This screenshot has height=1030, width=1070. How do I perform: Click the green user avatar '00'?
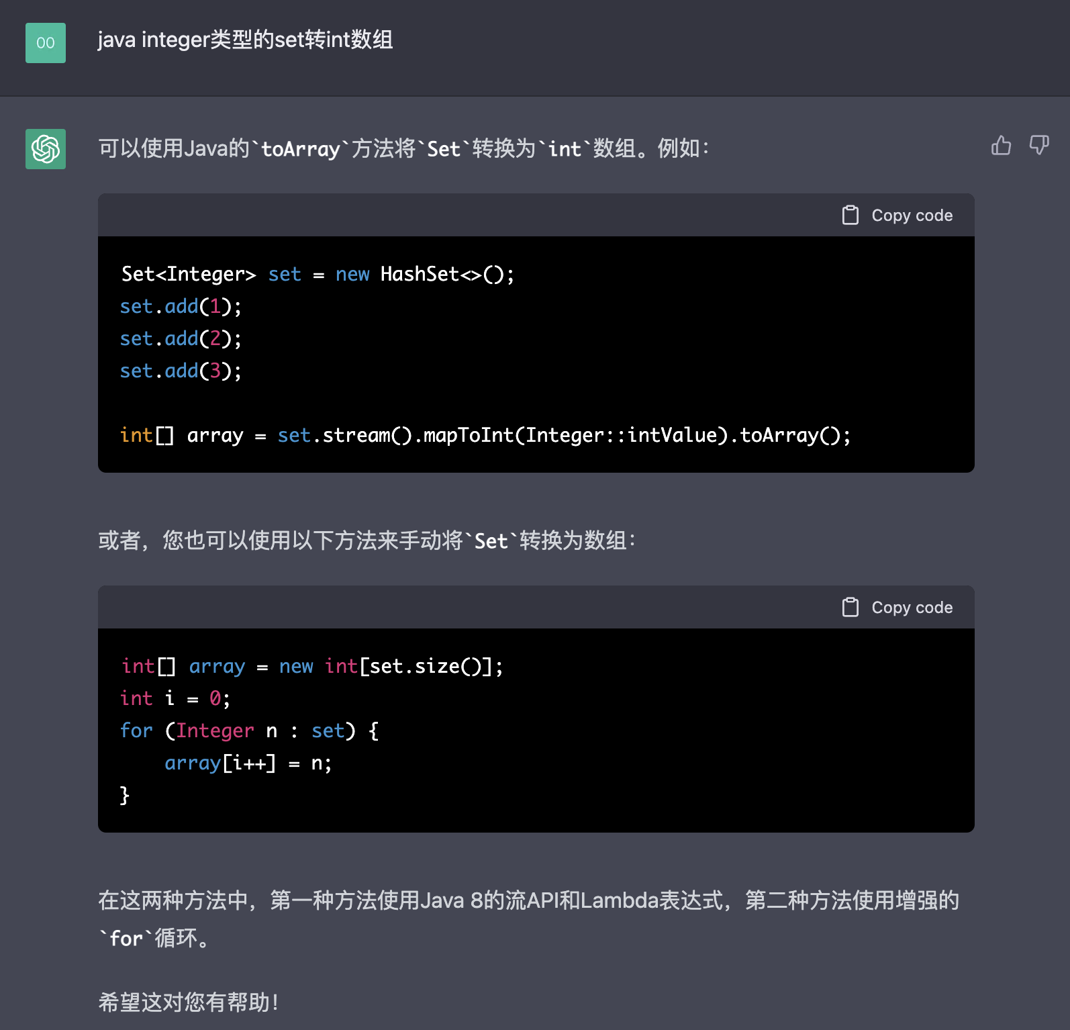tap(46, 43)
